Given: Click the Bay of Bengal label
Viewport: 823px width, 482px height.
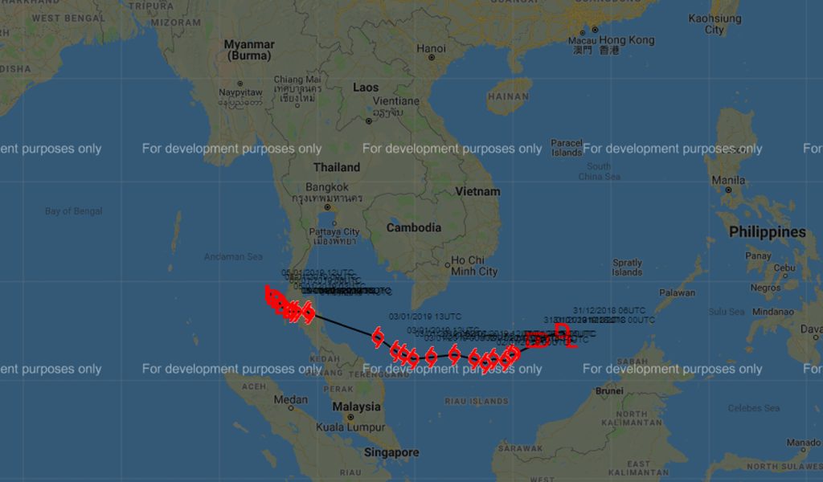Looking at the screenshot, I should tap(73, 211).
